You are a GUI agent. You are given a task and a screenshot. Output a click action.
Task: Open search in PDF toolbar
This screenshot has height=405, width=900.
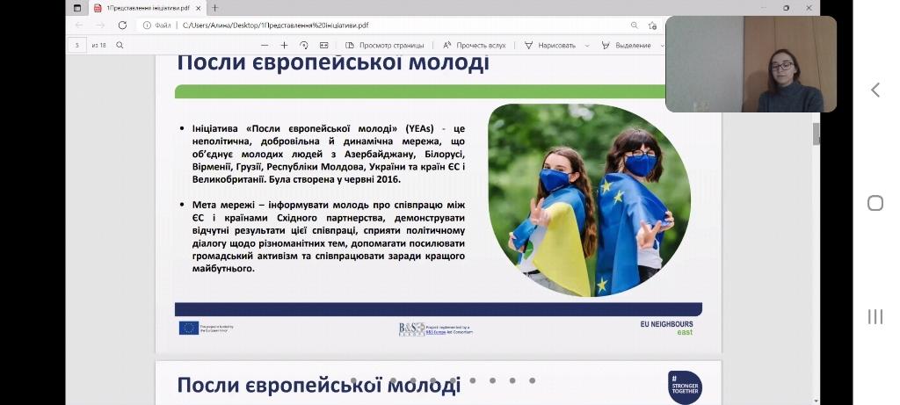point(120,45)
